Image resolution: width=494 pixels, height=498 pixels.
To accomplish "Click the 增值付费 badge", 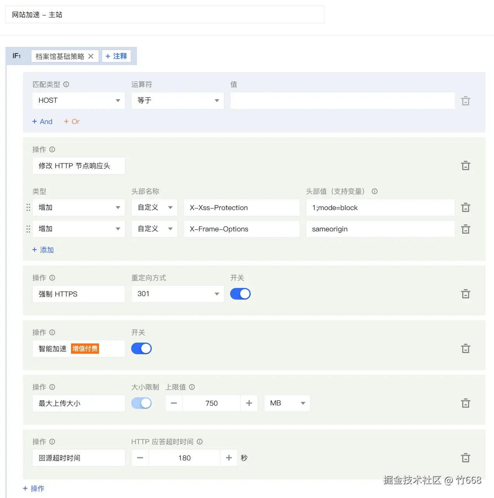I will 85,348.
